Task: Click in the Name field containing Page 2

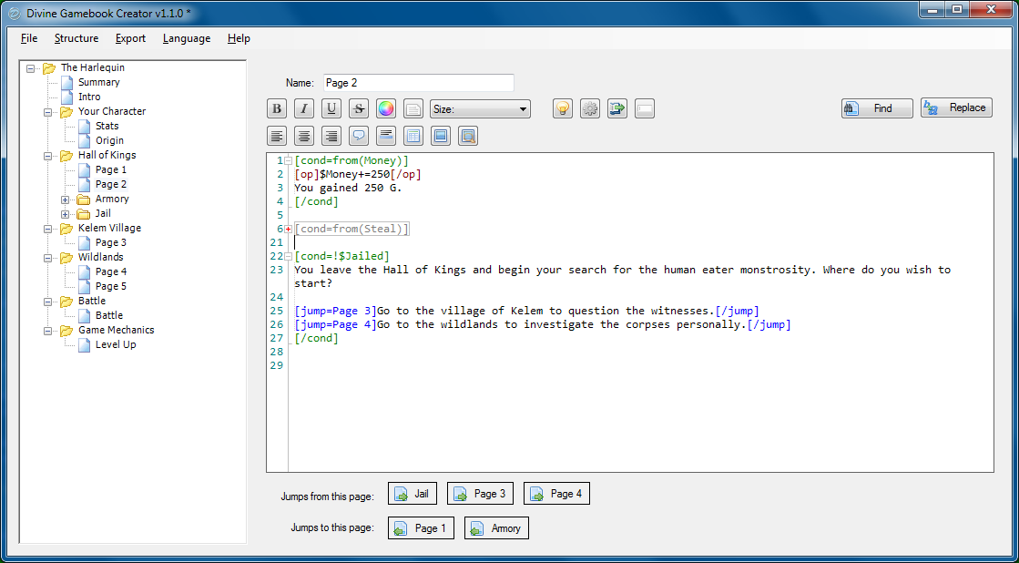Action: [419, 83]
